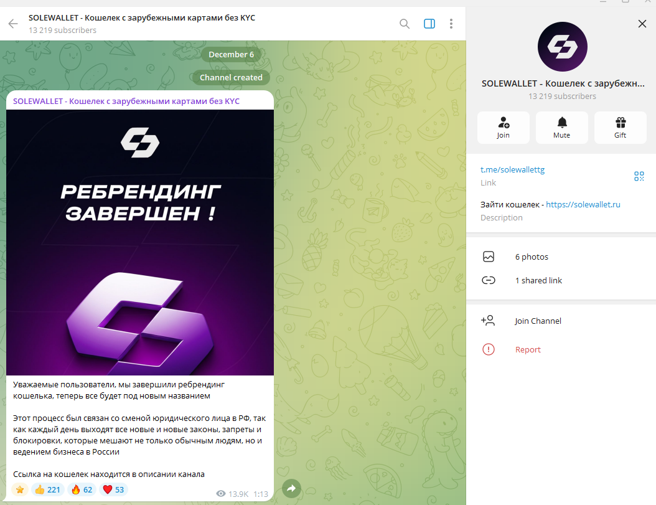The height and width of the screenshot is (505, 656).
Task: Add fire reaction showing 62
Action: 82,489
